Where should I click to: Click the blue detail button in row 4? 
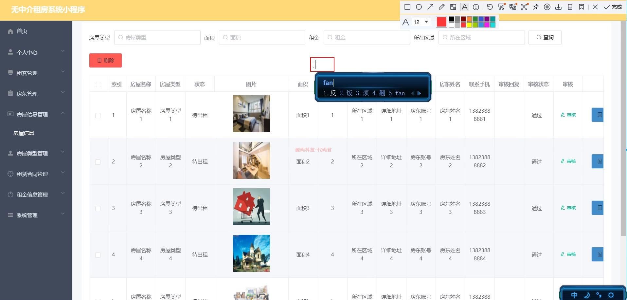[x=598, y=254]
